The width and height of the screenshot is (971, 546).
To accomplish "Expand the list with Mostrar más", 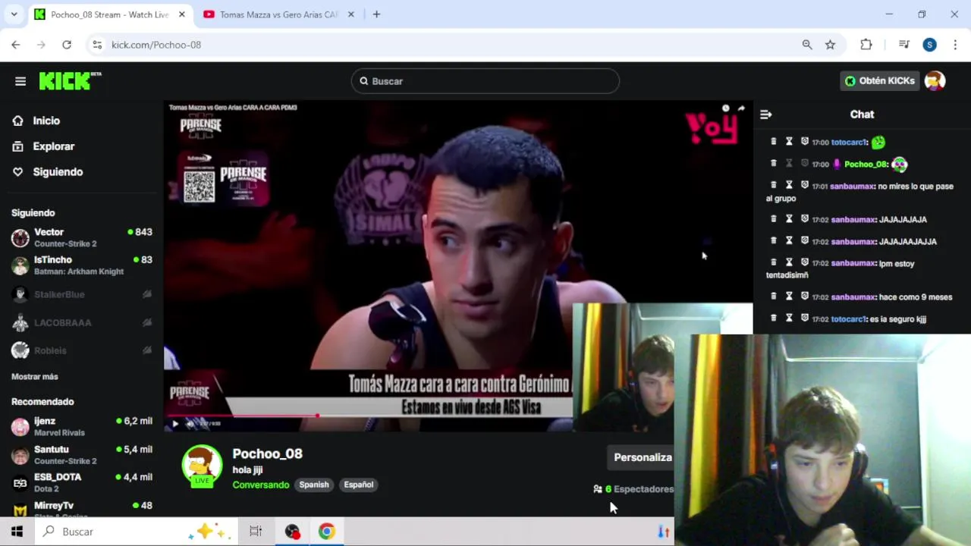I will point(35,377).
